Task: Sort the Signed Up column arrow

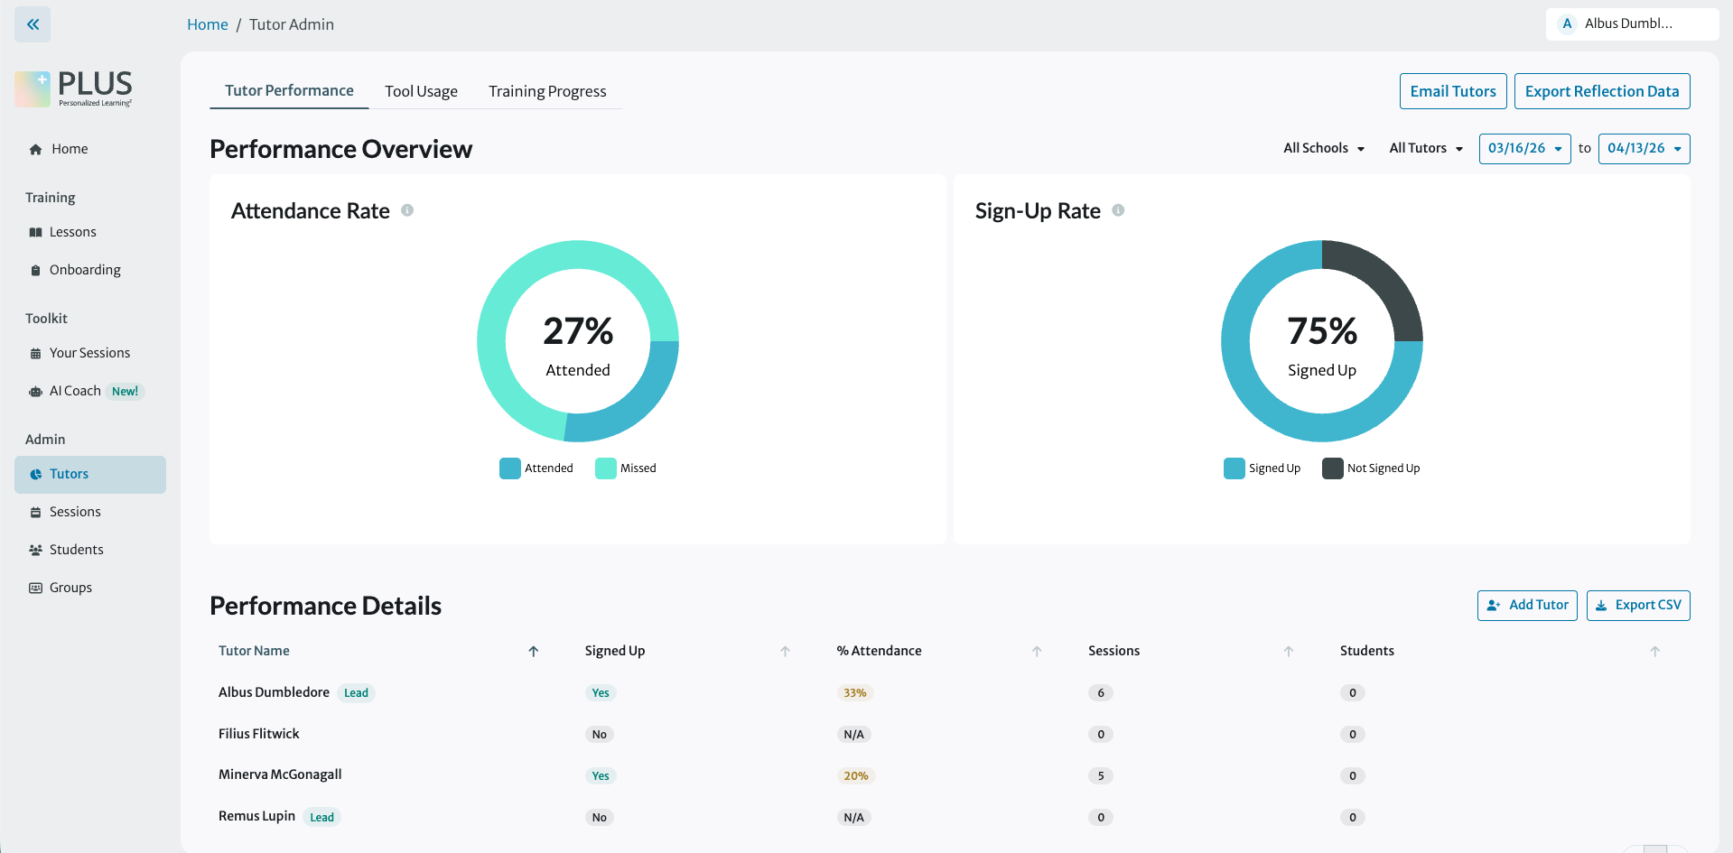Action: click(x=785, y=651)
